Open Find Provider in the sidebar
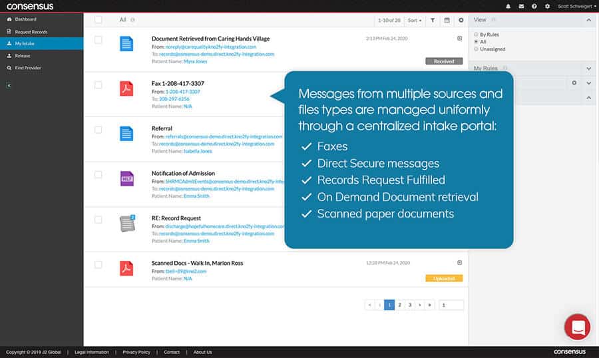599x358 pixels. point(29,68)
